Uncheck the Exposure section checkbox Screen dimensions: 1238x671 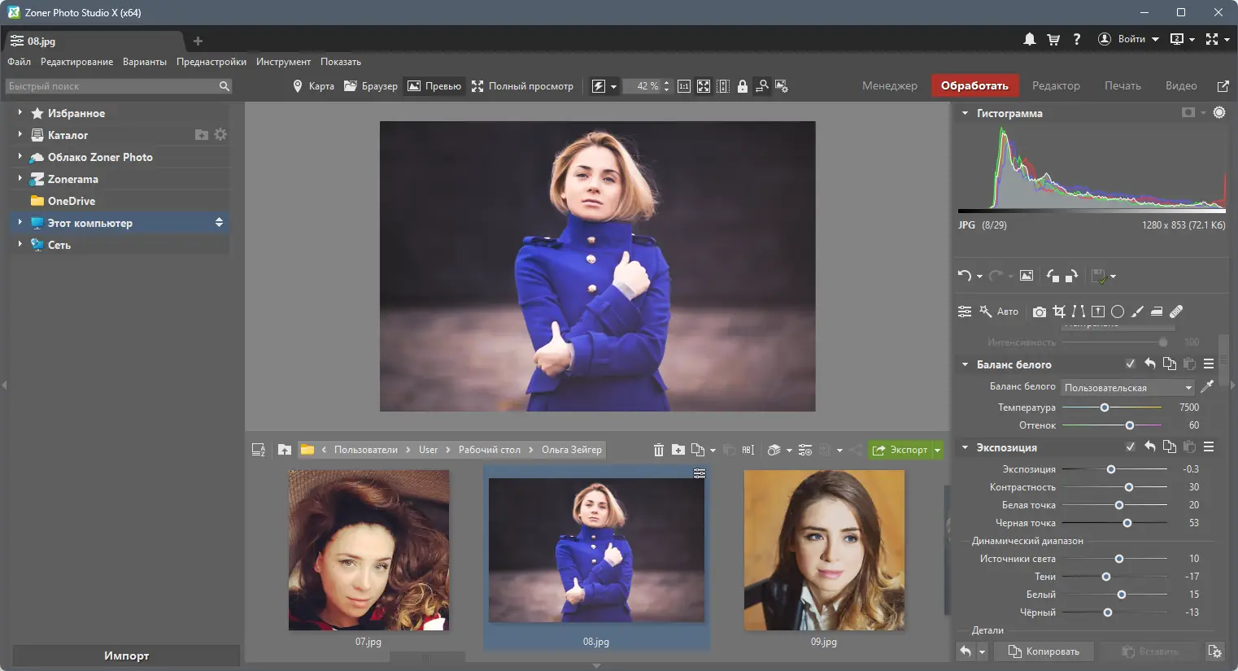click(1130, 447)
